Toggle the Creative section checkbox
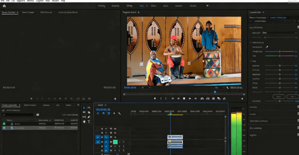The height and width of the screenshot is (155, 299). pyautogui.click(x=298, y=107)
